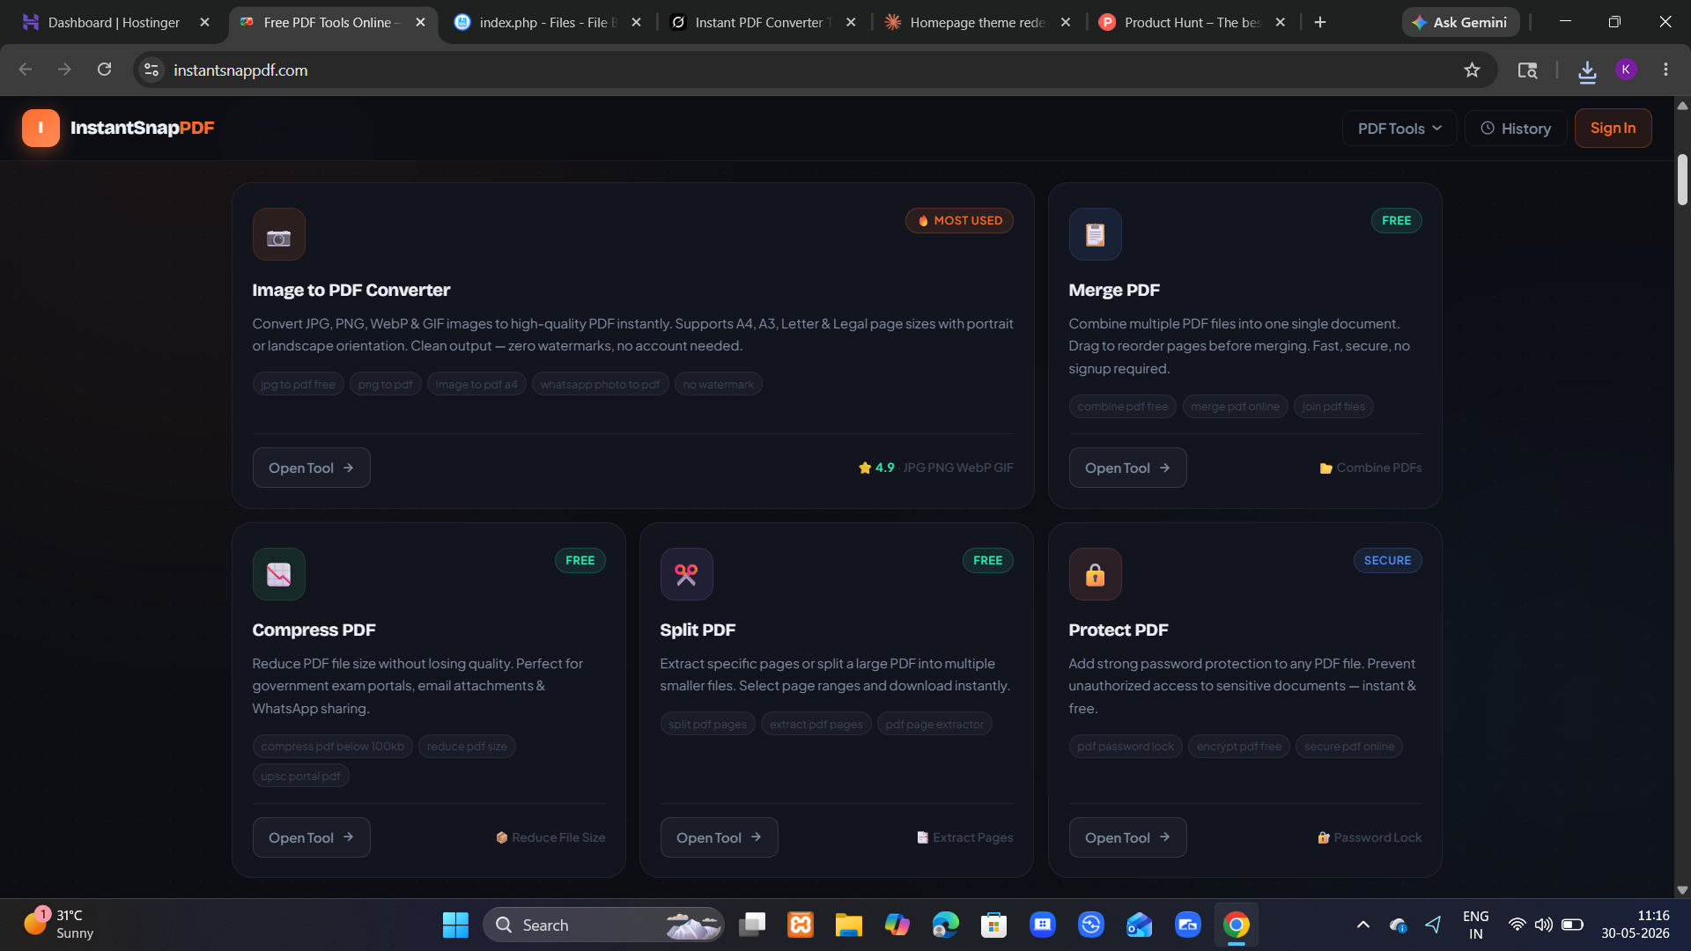Click the 'compress pdf below 100kb' tag
The image size is (1691, 951).
click(332, 747)
